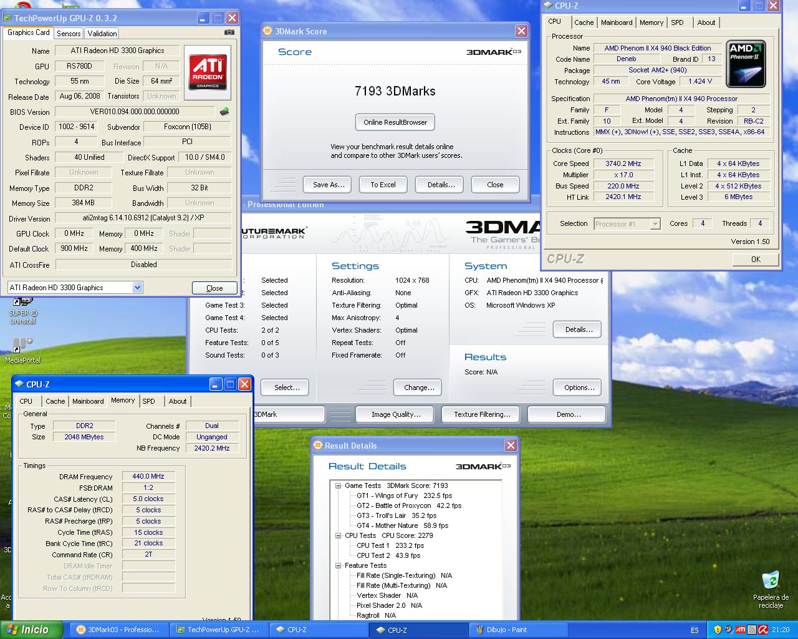Viewport: 798px width, 639px height.
Task: Switch to the 3DMark03 taskbar item
Action: (118, 630)
